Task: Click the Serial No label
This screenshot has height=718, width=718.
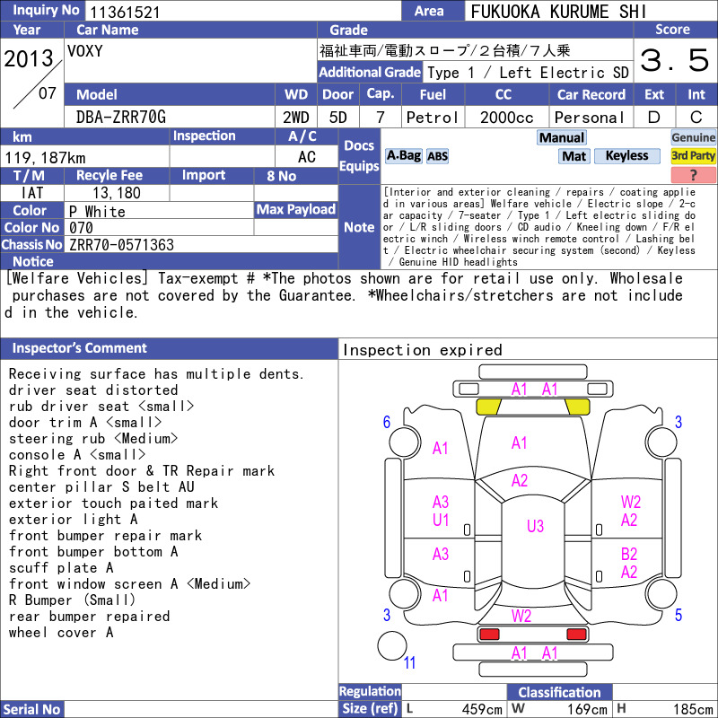Action: (x=31, y=709)
